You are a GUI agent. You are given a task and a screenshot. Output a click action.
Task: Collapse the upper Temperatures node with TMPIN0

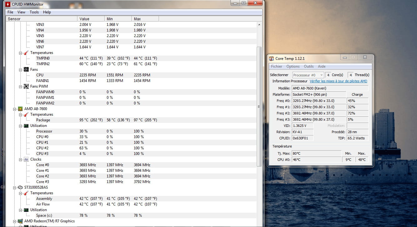pyautogui.click(x=21, y=53)
